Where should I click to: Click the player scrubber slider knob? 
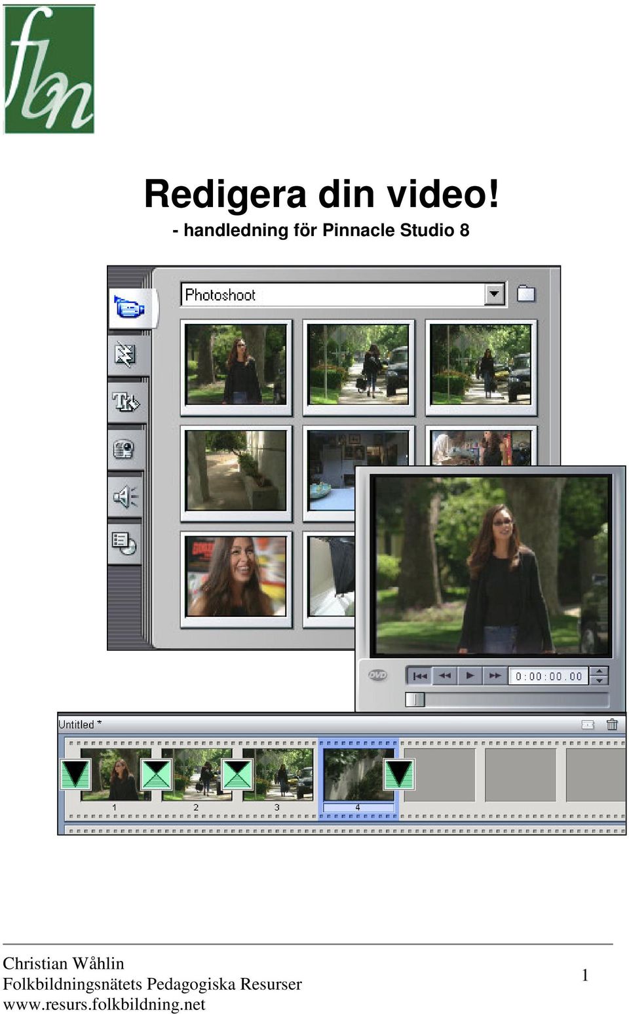pyautogui.click(x=415, y=699)
